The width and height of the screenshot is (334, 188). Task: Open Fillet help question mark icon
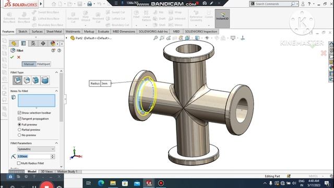click(59, 51)
